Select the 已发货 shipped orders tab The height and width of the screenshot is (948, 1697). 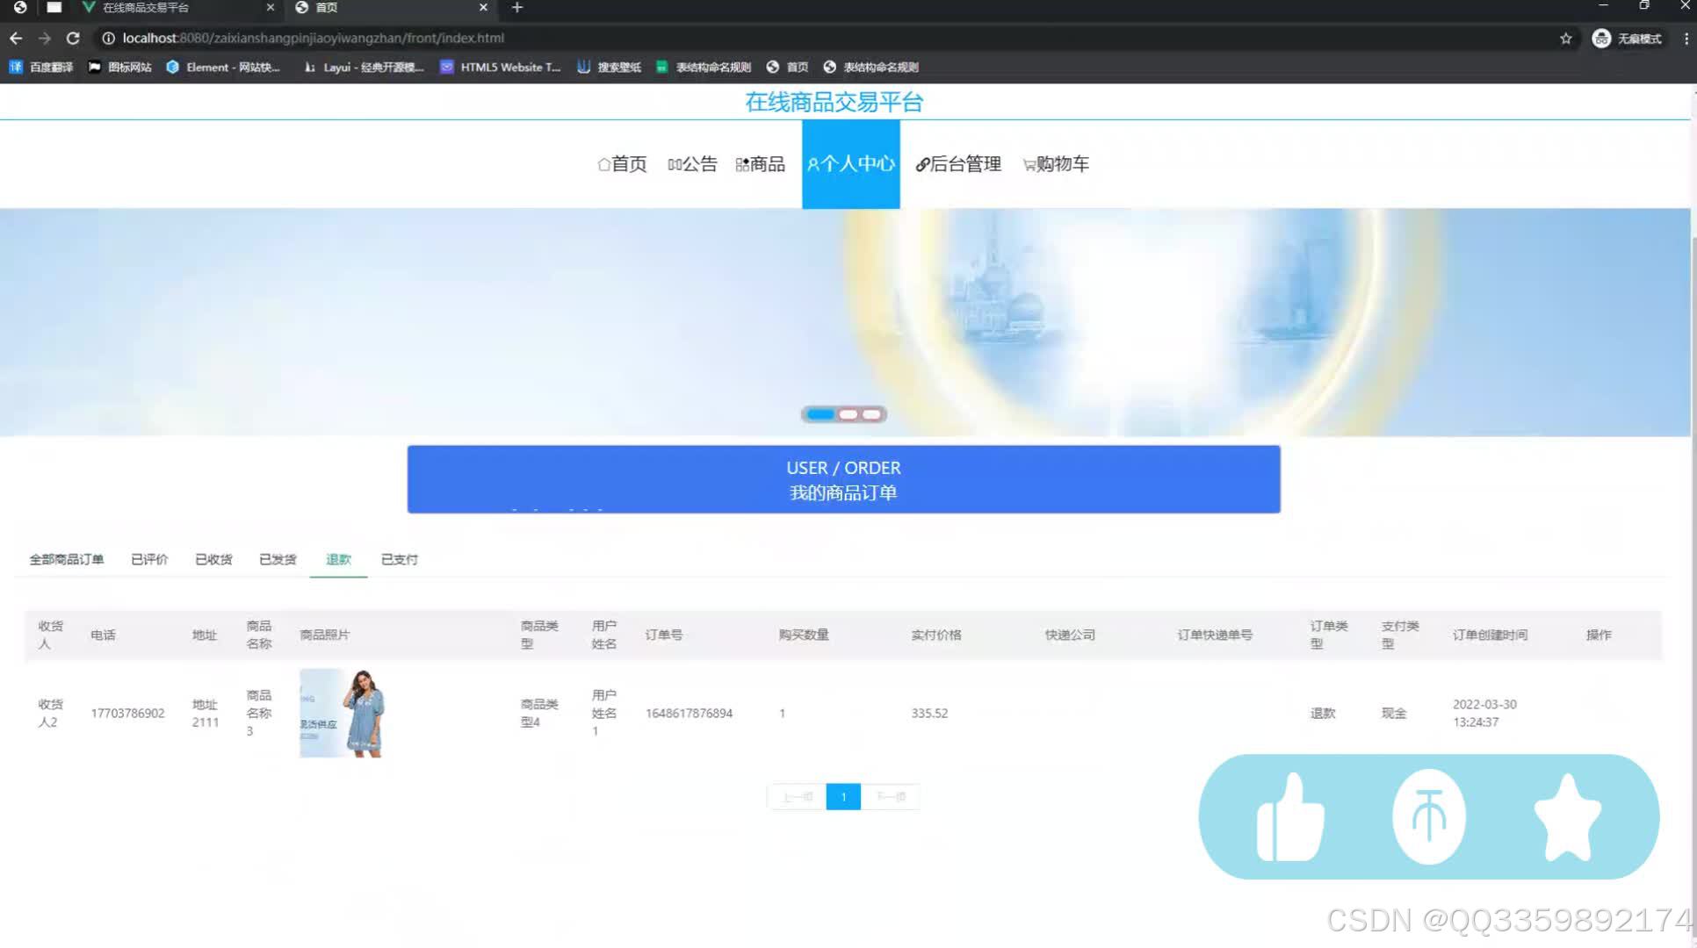(x=278, y=559)
